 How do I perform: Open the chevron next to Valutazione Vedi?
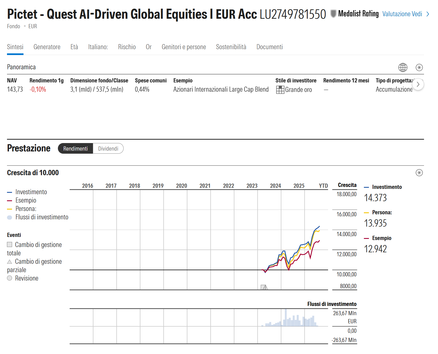click(428, 14)
